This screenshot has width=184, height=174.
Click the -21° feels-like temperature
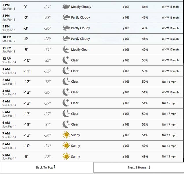coord(47,7)
